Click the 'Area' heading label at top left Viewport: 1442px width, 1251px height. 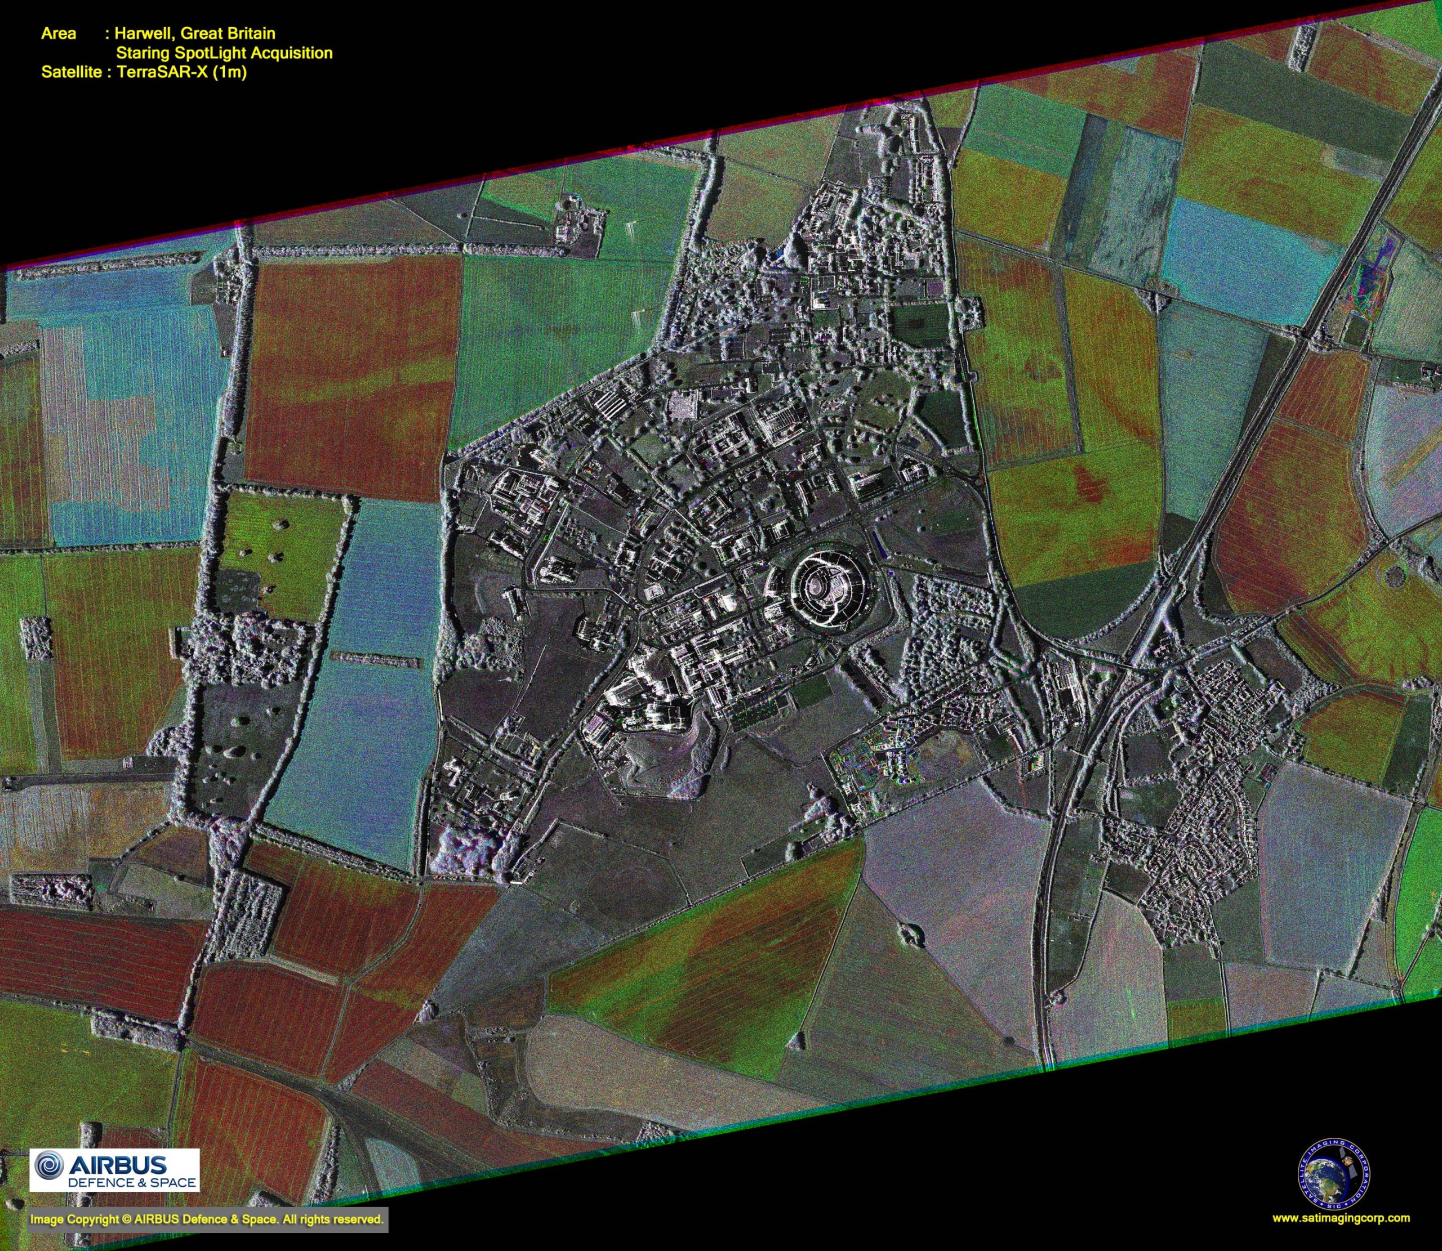58,33
